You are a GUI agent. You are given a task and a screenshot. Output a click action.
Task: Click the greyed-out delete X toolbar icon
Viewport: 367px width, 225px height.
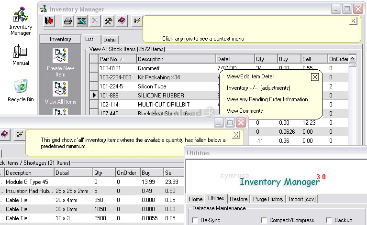click(x=95, y=21)
